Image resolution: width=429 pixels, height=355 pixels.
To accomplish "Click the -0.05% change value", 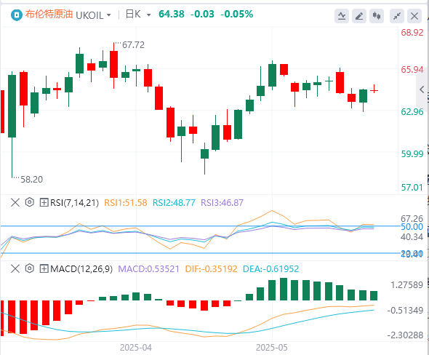I will click(236, 15).
